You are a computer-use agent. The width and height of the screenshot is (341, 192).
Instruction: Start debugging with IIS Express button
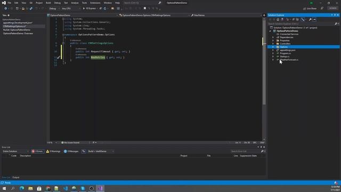(90, 9)
